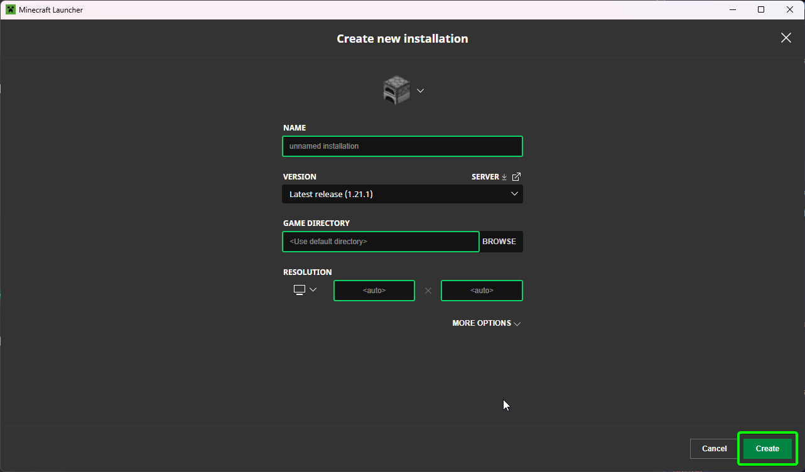Focus the Game Directory input field
Screen dimensions: 805x472
pyautogui.click(x=381, y=242)
